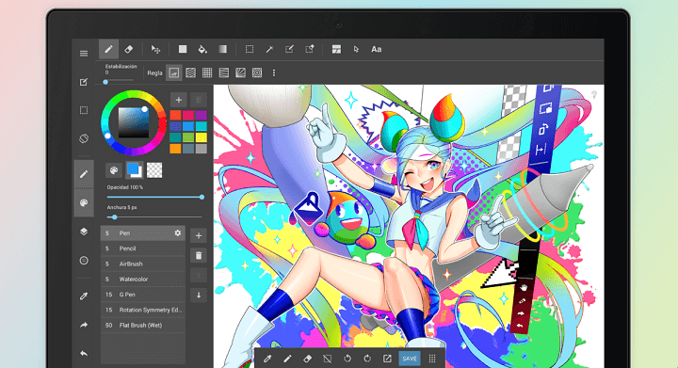Select the Rotation Symmetry brush
The image size is (678, 368).
click(143, 310)
